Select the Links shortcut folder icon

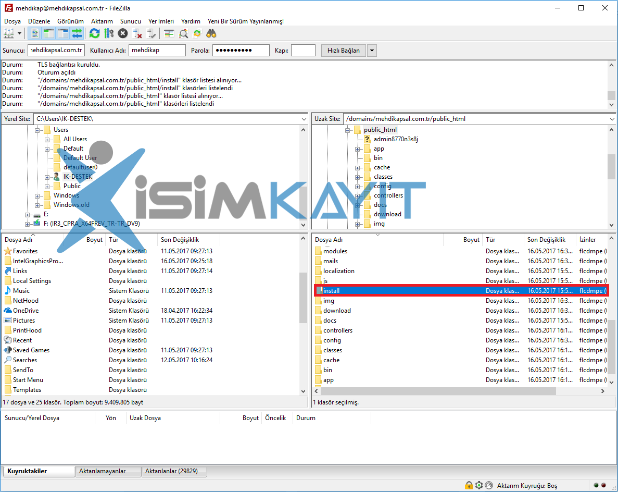pos(8,270)
